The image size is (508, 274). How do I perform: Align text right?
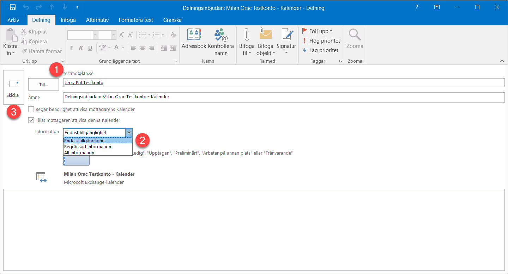(x=152, y=48)
